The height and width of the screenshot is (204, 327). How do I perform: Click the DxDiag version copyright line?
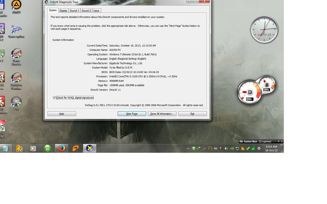point(144,105)
